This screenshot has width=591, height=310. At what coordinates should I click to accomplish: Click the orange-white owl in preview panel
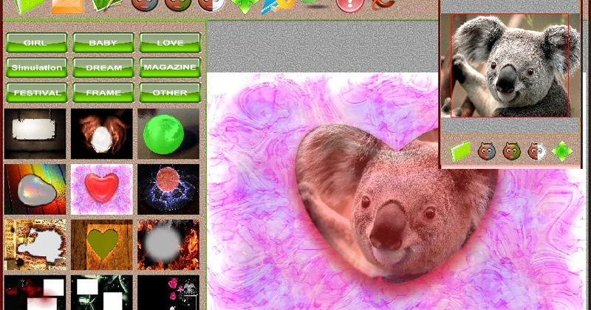[537, 151]
